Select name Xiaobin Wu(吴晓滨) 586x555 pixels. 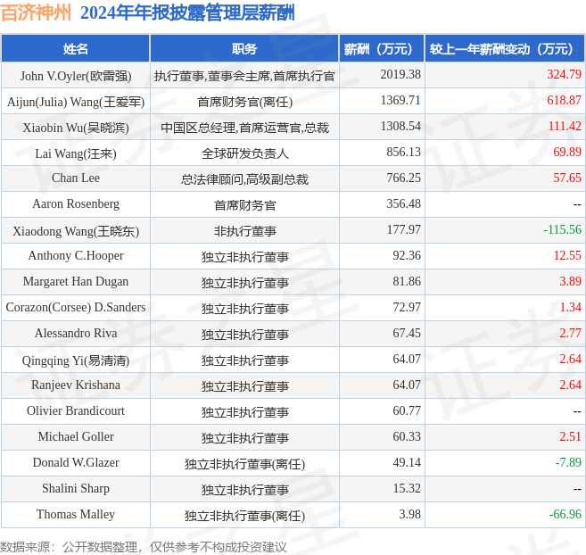(76, 128)
